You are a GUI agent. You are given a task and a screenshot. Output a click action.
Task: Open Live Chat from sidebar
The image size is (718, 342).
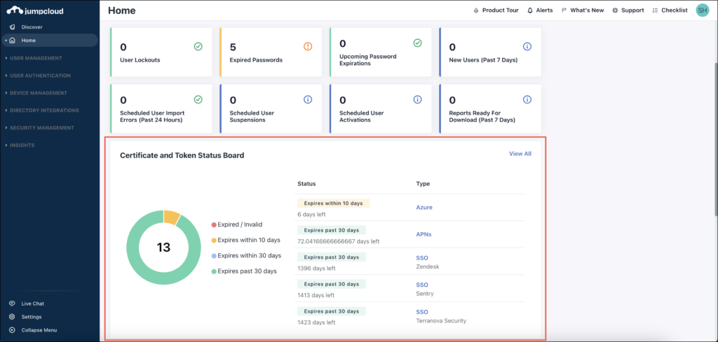(x=33, y=304)
